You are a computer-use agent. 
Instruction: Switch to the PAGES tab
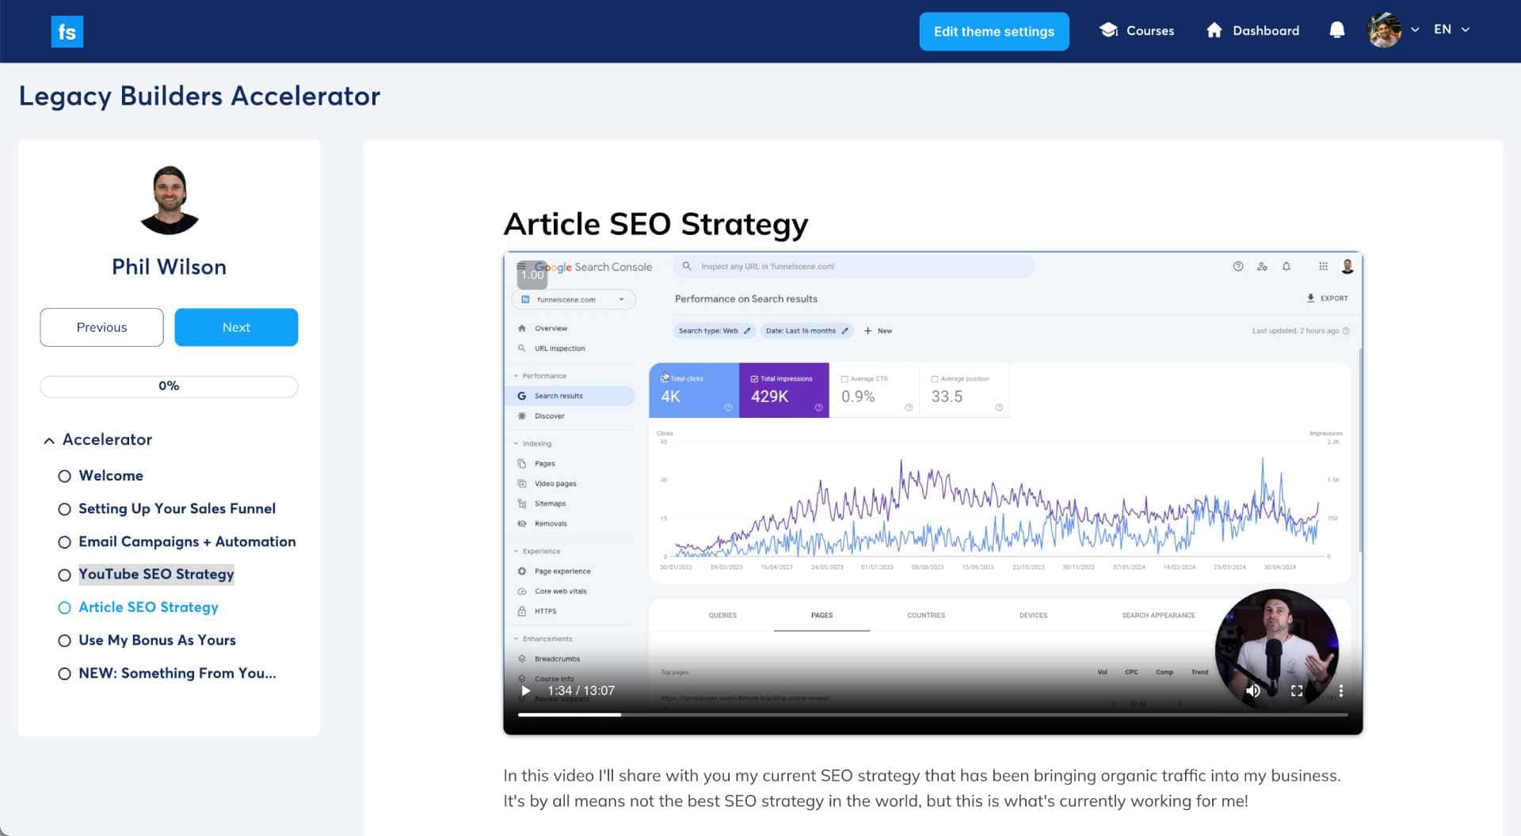coord(821,615)
